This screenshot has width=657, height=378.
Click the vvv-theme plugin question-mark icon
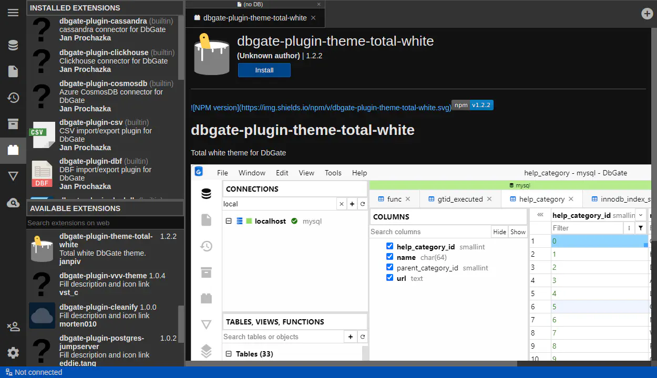pyautogui.click(x=42, y=284)
